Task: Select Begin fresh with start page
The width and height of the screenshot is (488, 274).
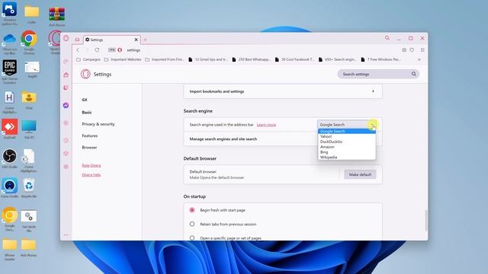Action: pyautogui.click(x=192, y=210)
